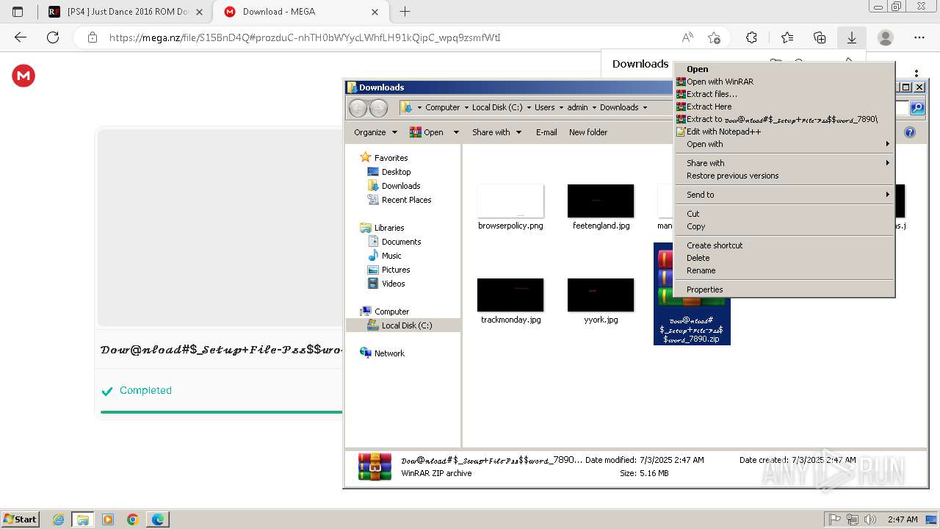Click the Start button

coord(20,519)
